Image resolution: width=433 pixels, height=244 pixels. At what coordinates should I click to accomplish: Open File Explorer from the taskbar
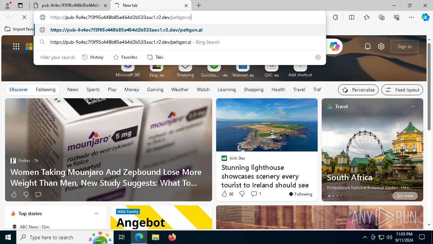click(x=155, y=237)
